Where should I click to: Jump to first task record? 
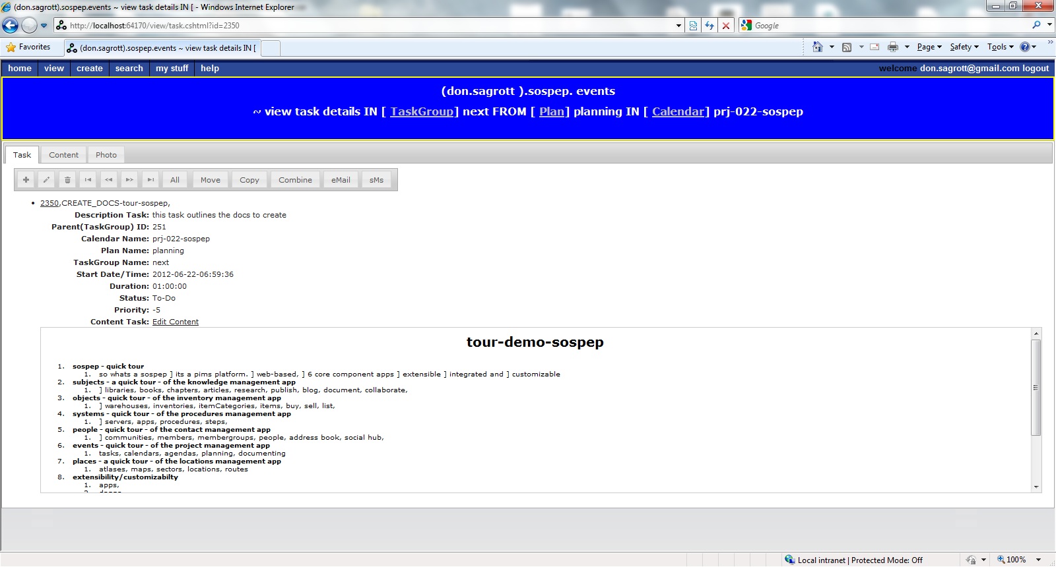[88, 179]
